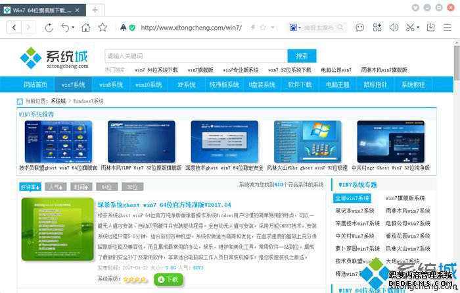Close the Win7 64位旗舰版下载 tab
The image size is (460, 293).
77,11
